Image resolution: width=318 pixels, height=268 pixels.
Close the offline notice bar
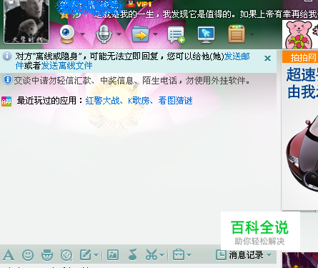click(267, 58)
